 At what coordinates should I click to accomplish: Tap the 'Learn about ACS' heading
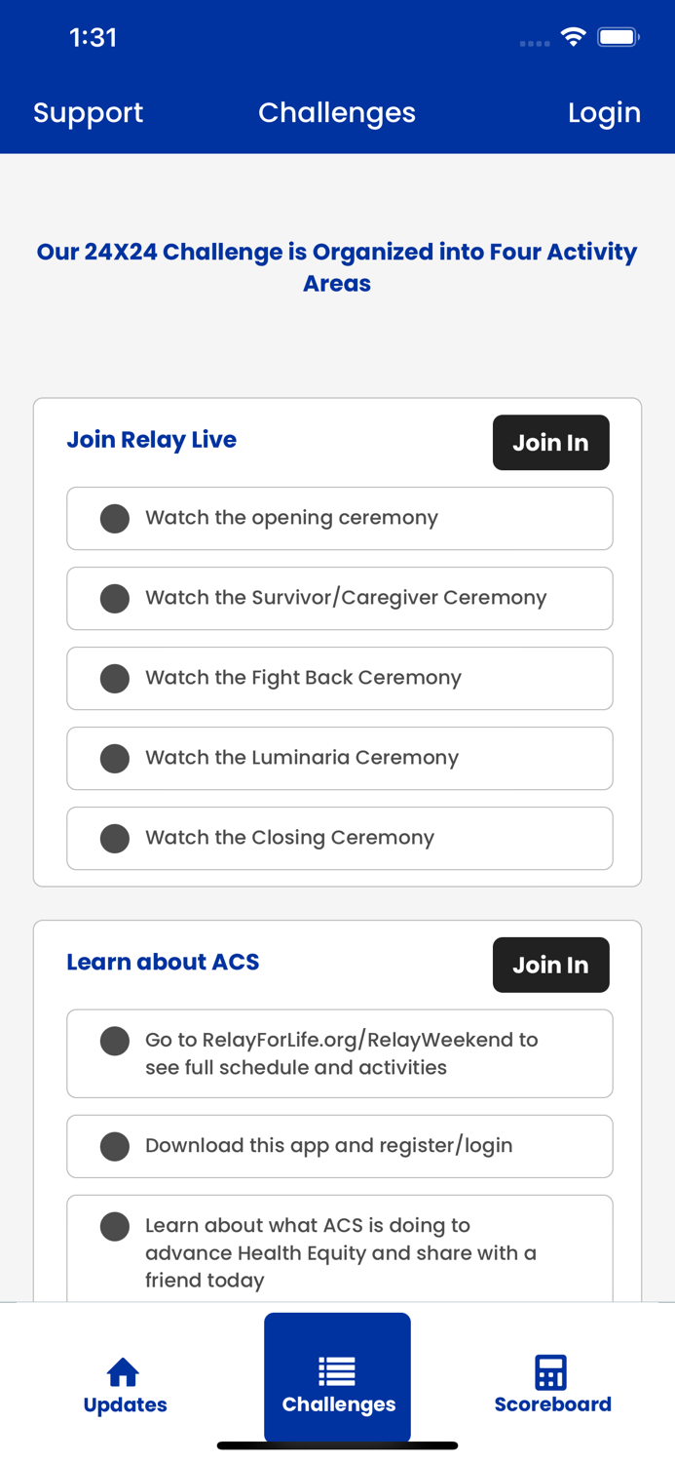pos(163,963)
